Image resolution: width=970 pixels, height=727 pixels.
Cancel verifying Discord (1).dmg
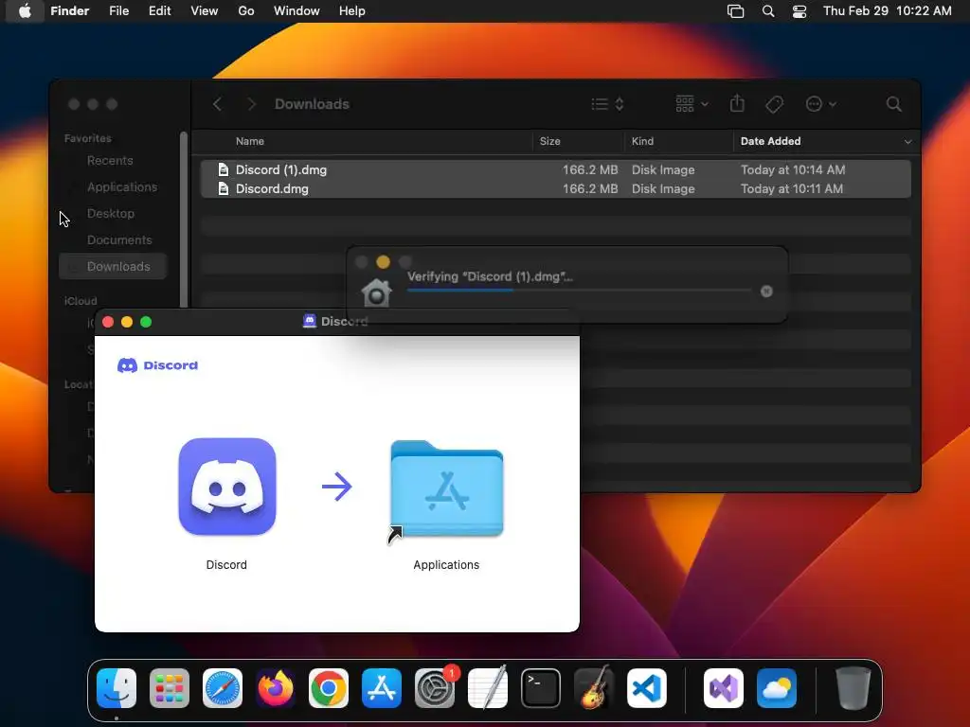point(766,292)
